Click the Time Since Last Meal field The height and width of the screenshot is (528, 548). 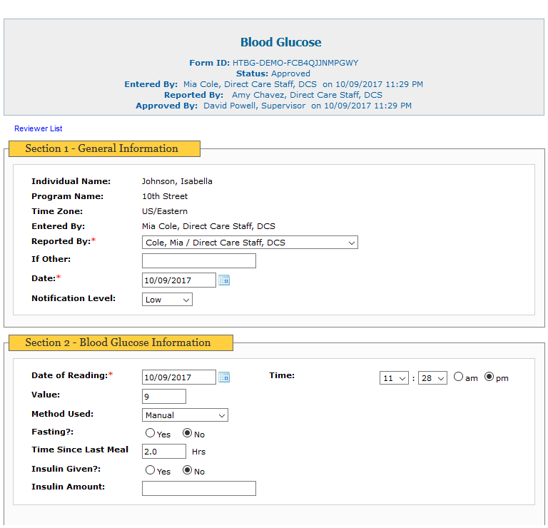[x=164, y=452]
